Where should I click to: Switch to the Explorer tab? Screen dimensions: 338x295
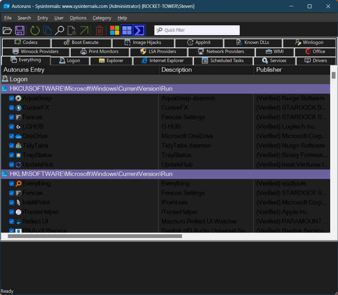pos(111,61)
